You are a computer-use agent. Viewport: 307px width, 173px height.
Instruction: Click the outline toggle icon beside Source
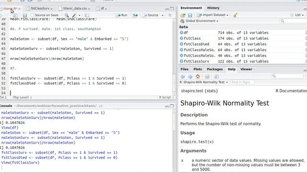click(170, 15)
